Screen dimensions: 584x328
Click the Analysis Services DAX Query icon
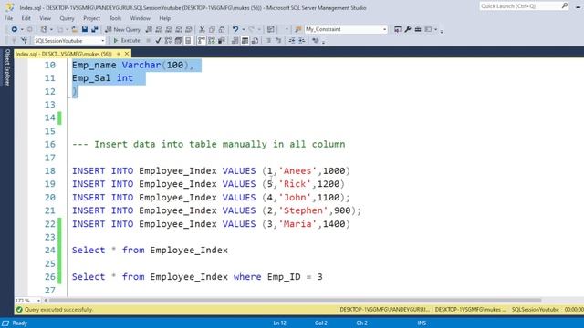coord(189,29)
